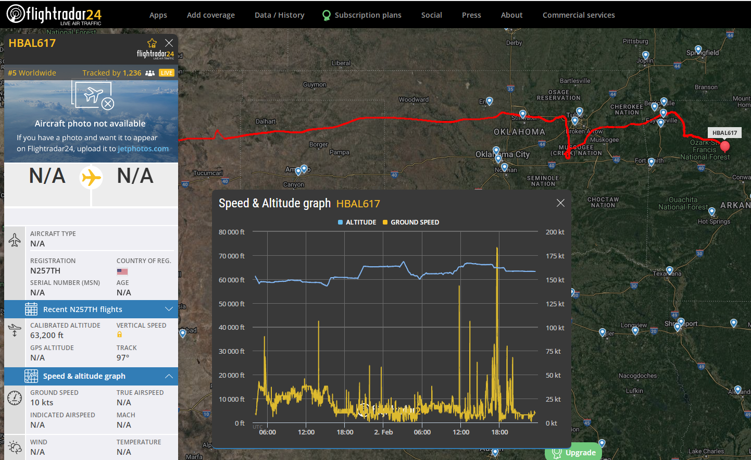This screenshot has height=460, width=751.
Task: Click the Subscription plans rosette icon
Action: tap(327, 16)
